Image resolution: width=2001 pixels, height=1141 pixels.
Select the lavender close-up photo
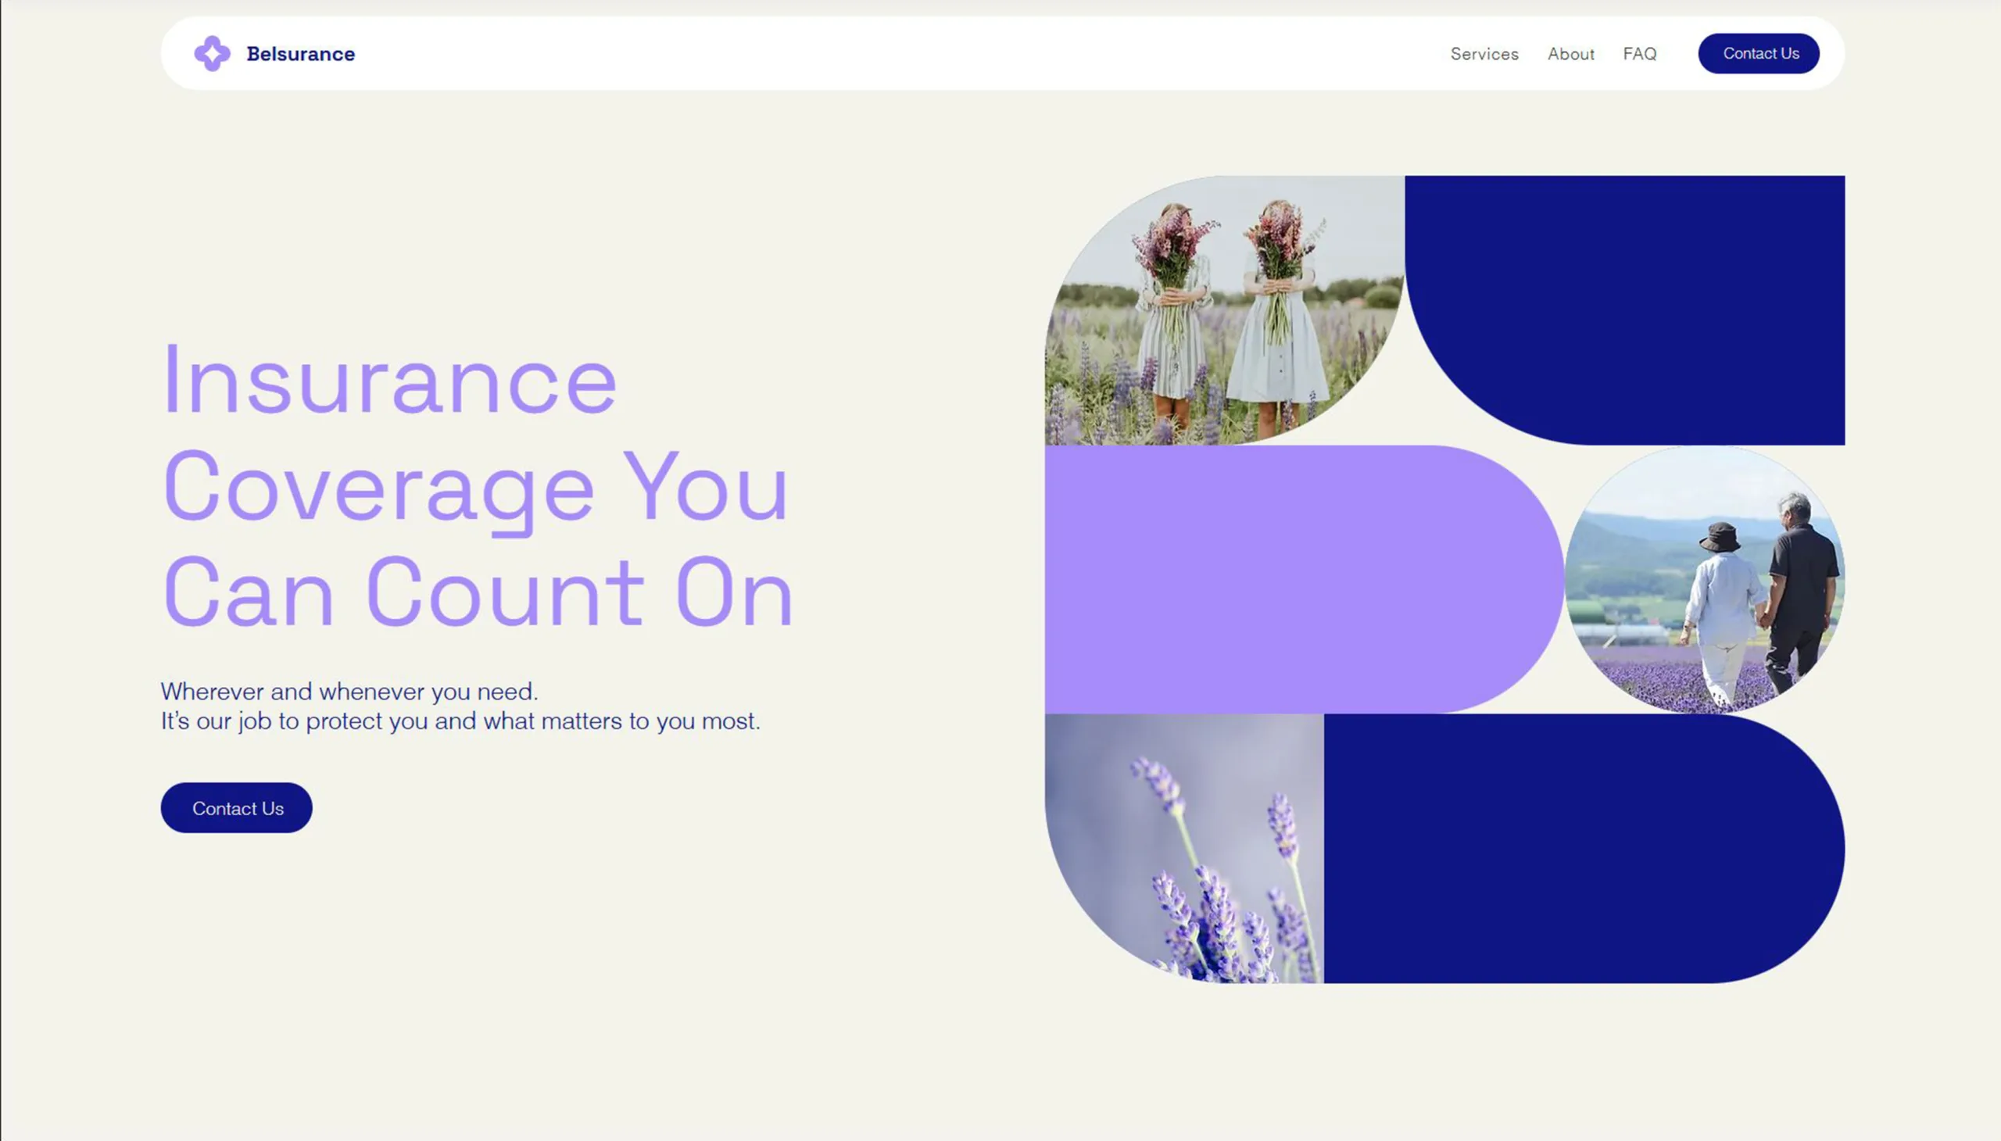coord(1183,848)
